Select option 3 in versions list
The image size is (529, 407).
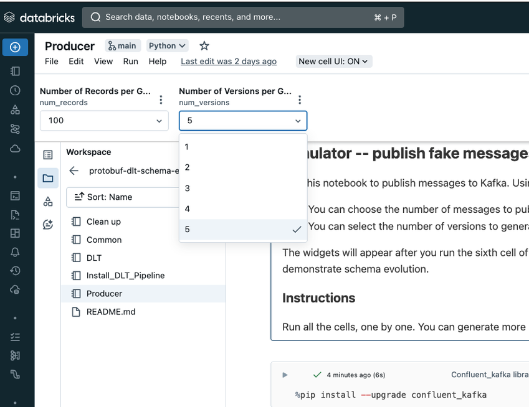[243, 189]
